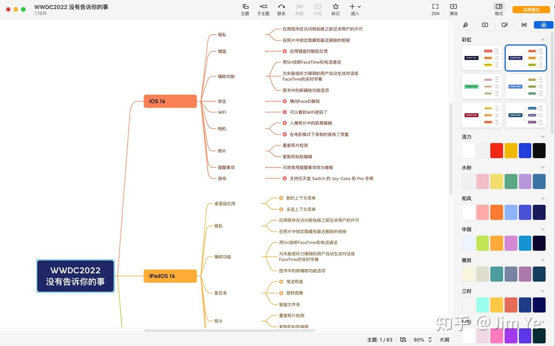Click the canvas horizontal scrollbar

coord(229,331)
